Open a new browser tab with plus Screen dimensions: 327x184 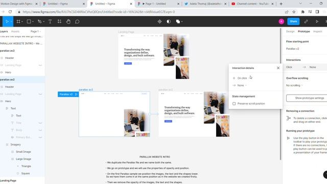coord(281,4)
